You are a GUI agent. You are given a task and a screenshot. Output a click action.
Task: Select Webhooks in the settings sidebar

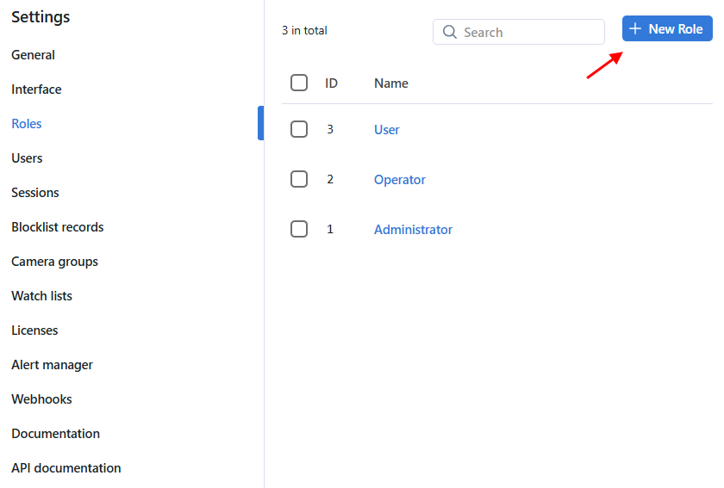41,399
